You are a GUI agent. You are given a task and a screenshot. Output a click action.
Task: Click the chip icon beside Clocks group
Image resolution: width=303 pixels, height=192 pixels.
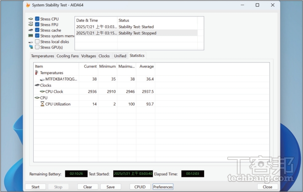[37, 85]
